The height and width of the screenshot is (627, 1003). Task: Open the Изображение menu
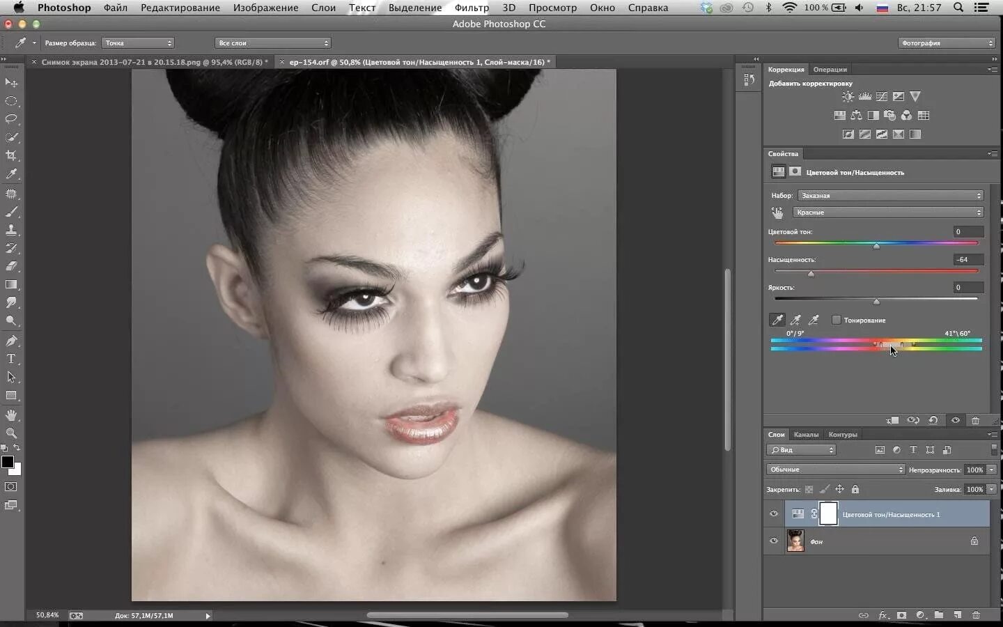(x=265, y=8)
